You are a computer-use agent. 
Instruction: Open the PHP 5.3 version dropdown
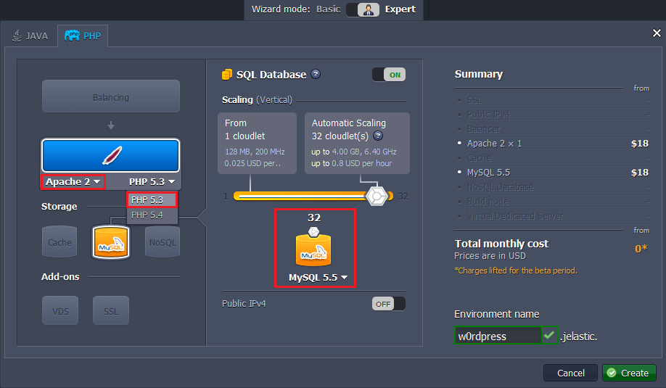point(152,182)
